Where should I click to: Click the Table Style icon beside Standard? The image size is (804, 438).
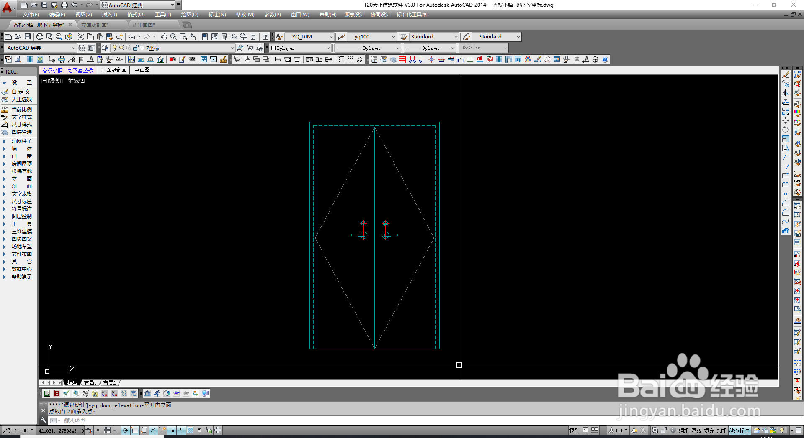pos(404,37)
